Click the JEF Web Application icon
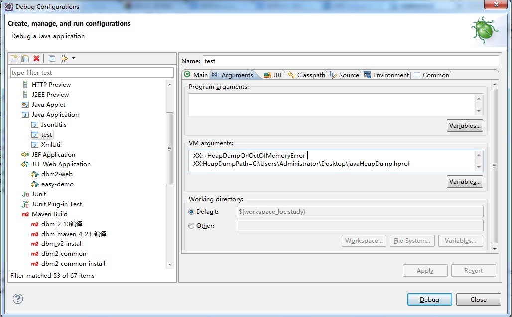The height and width of the screenshot is (317, 512). 25,164
